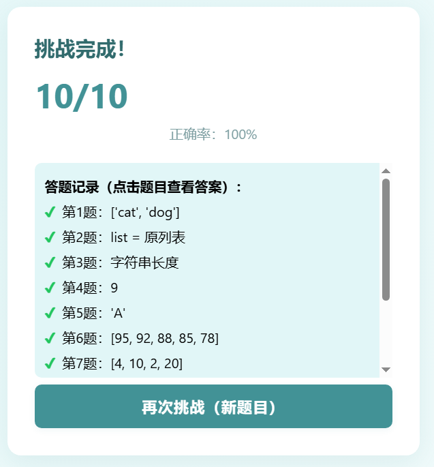Click the 正确率：100% accuracy label
Viewport: 434px width, 467px height.
[213, 134]
